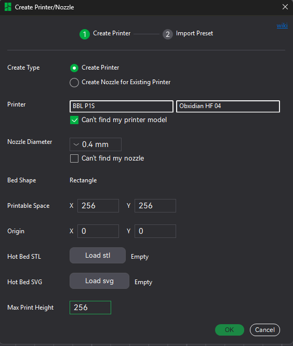Click the step 2 Import Preset circle

[168, 34]
